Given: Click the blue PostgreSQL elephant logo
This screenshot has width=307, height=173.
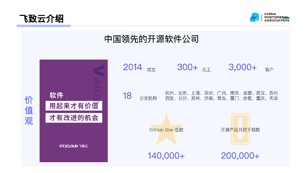Looking at the screenshot, I should click(x=254, y=17).
